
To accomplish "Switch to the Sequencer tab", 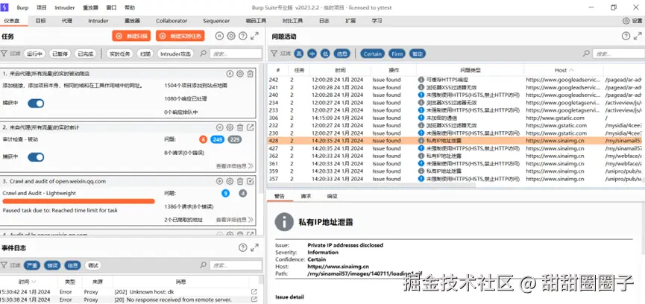I will point(216,21).
